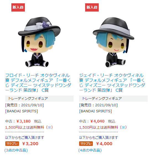Viewport: 154px width, 160px height.
Task: Click the orange マケプレ badge under Jade
Action: click(86, 144)
